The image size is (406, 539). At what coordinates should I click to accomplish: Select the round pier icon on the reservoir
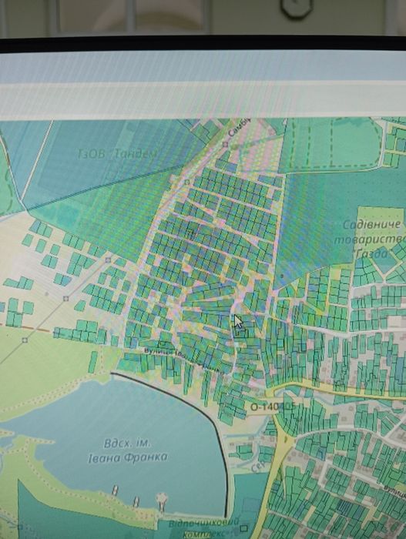click(x=161, y=500)
